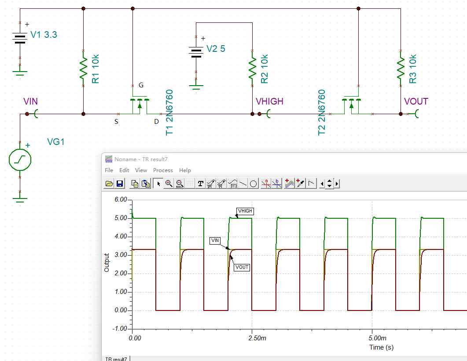Select the Text T tool
The image size is (467, 361).
tap(200, 184)
